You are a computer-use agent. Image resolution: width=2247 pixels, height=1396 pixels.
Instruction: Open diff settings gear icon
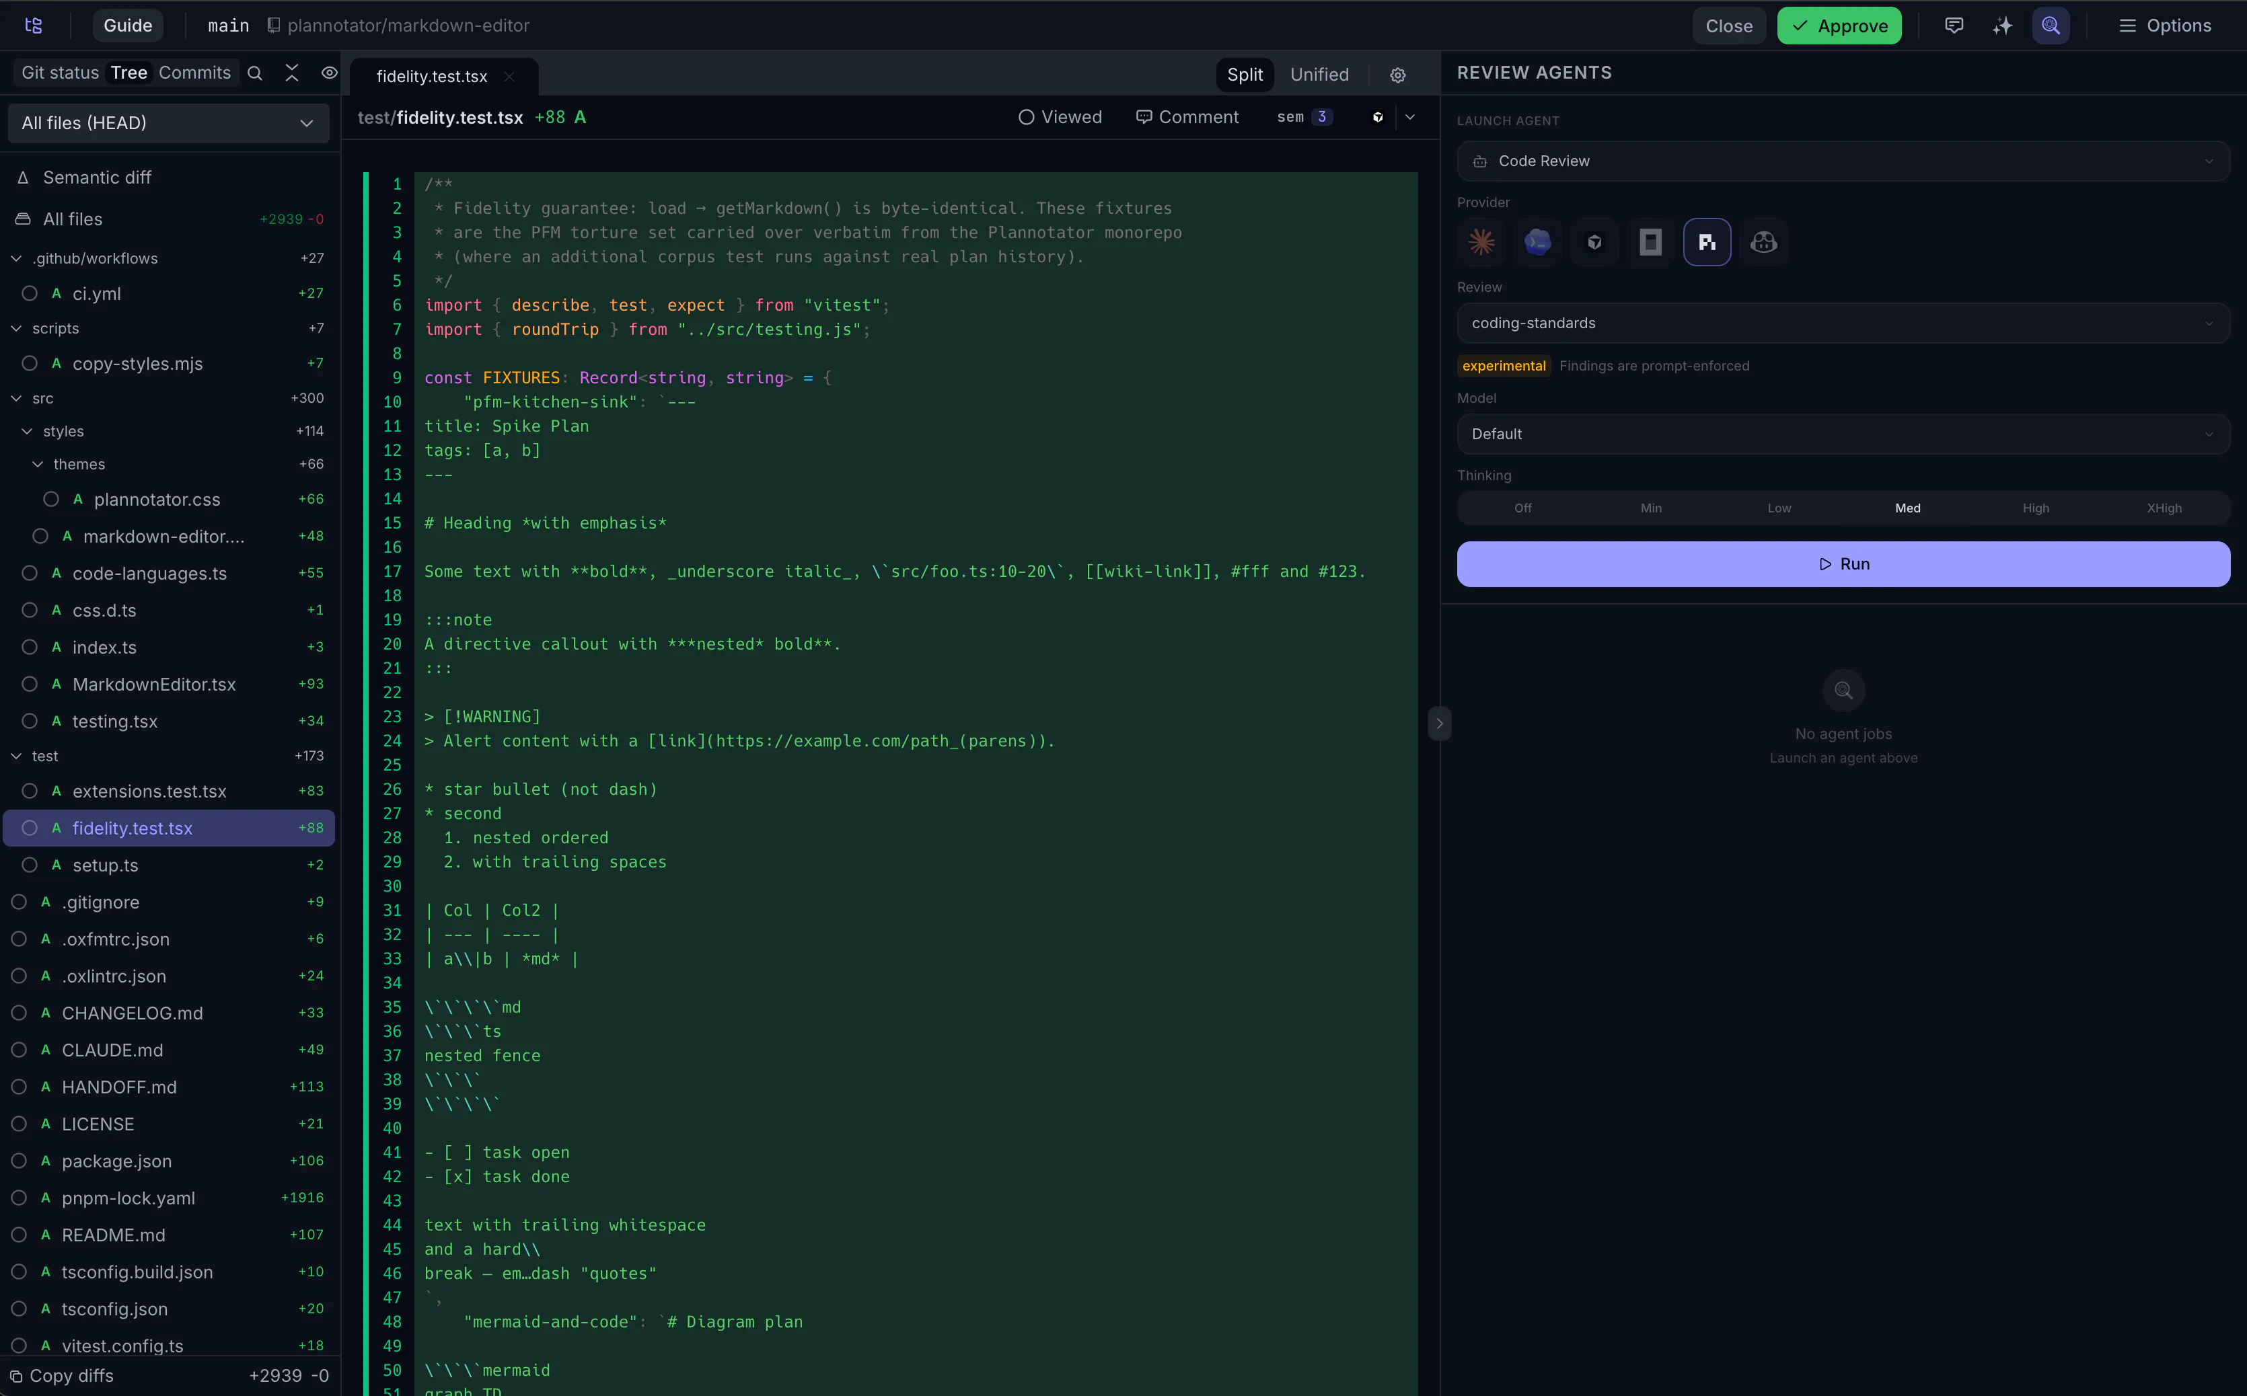coord(1397,75)
